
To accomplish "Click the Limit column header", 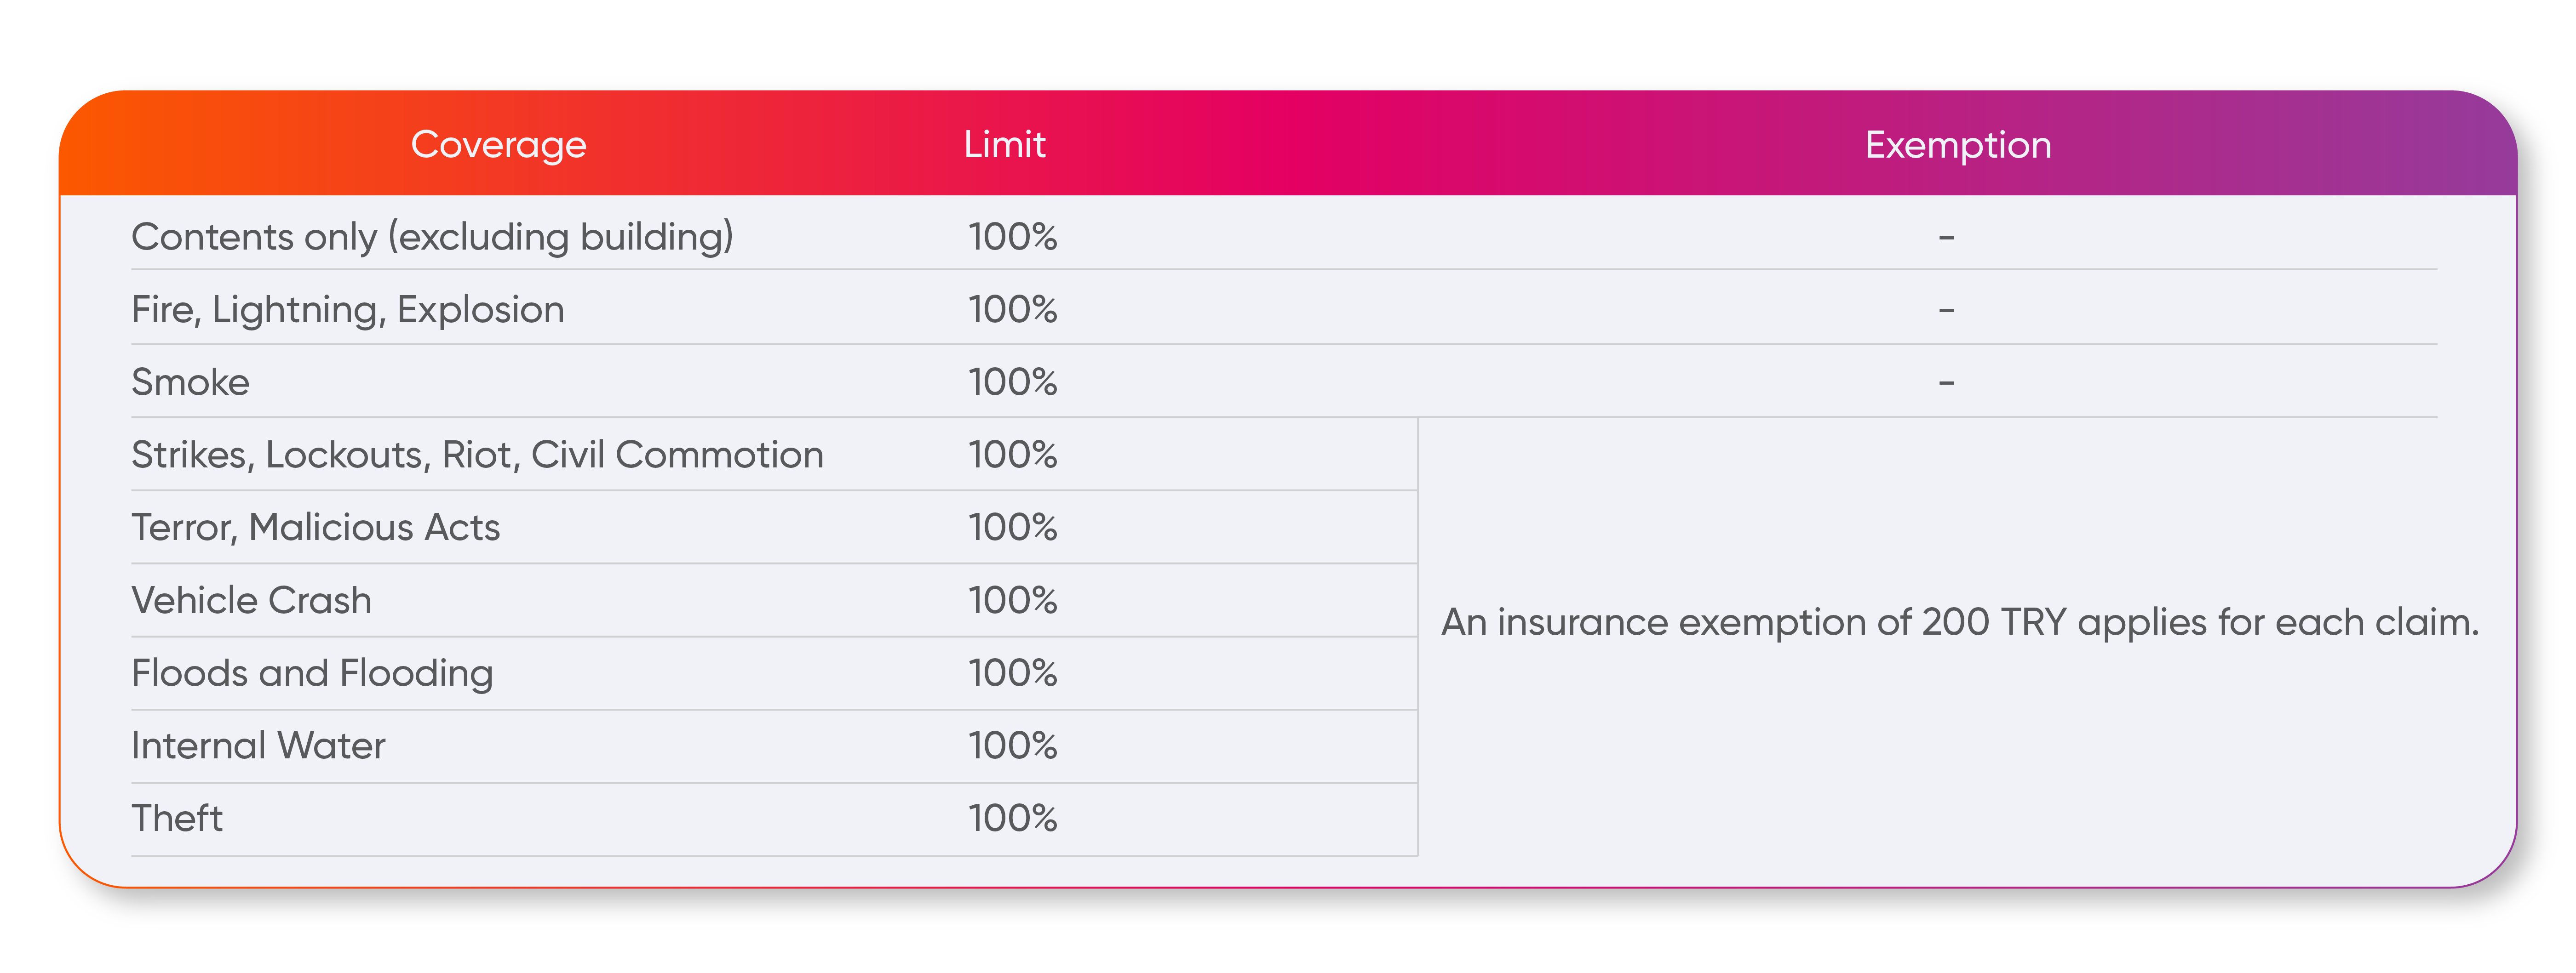I will [x=1004, y=145].
